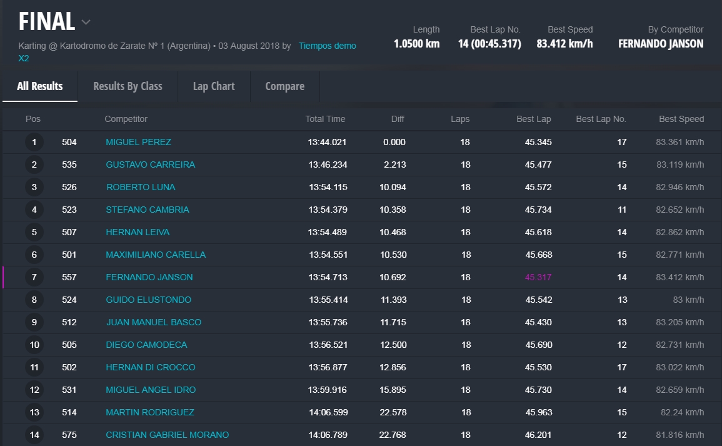
Task: Click the Best Speed column header
Action: click(x=681, y=119)
